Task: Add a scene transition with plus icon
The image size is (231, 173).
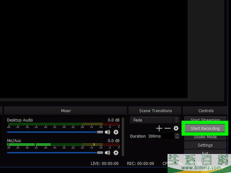Action: tap(159, 128)
